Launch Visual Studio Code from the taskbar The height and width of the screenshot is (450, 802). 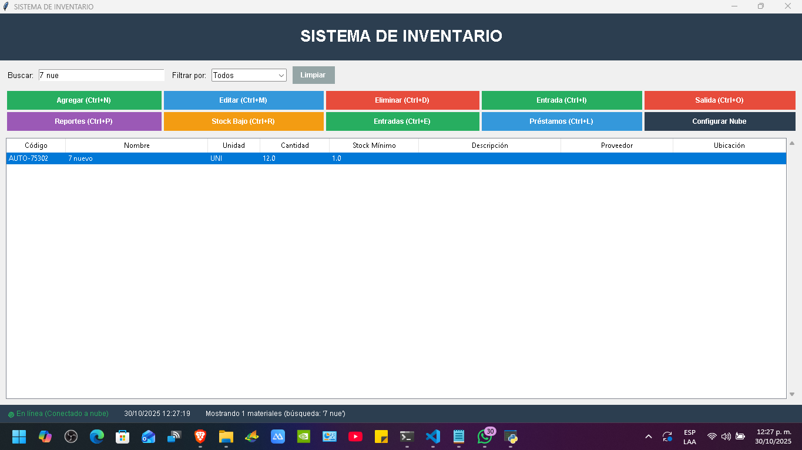pos(433,437)
